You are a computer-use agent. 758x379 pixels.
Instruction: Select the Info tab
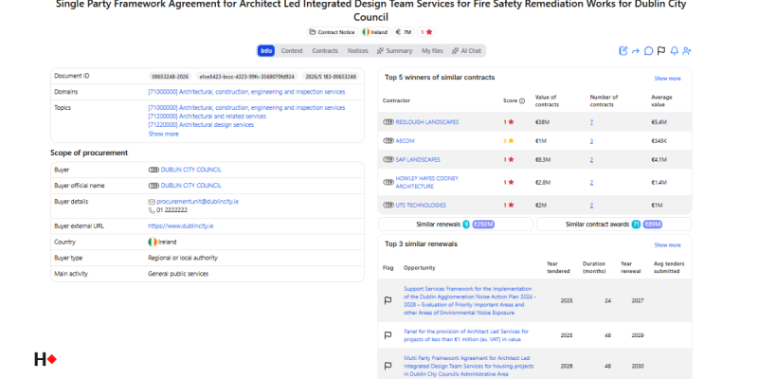point(266,51)
